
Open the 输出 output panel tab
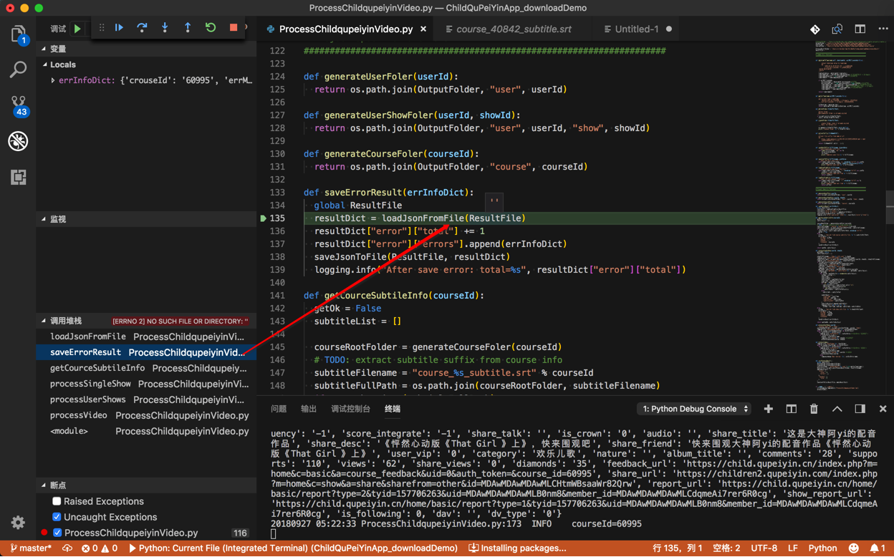[309, 409]
